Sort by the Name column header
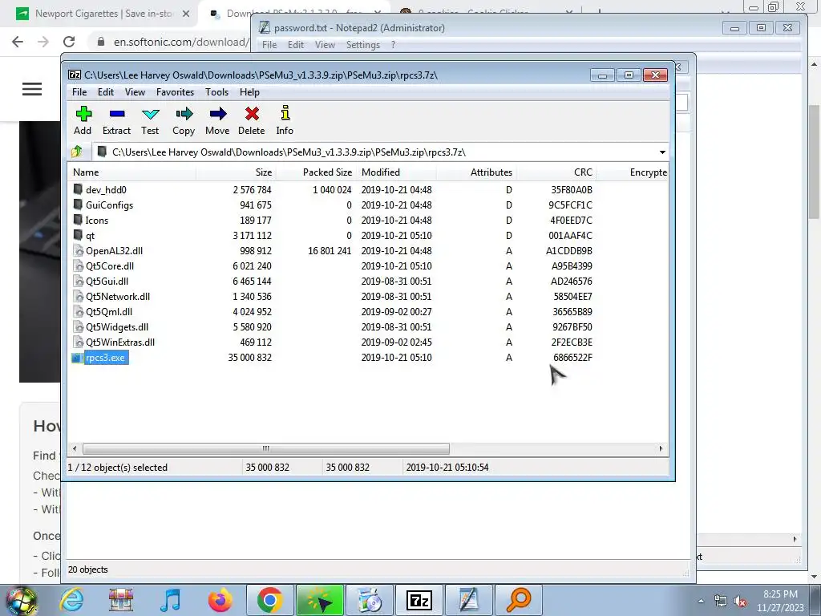Viewport: 821px width, 616px height. coord(131,172)
